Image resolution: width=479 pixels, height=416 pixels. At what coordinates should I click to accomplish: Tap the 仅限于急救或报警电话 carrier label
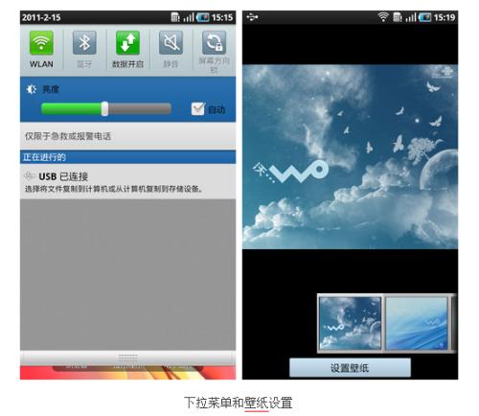[x=68, y=136]
